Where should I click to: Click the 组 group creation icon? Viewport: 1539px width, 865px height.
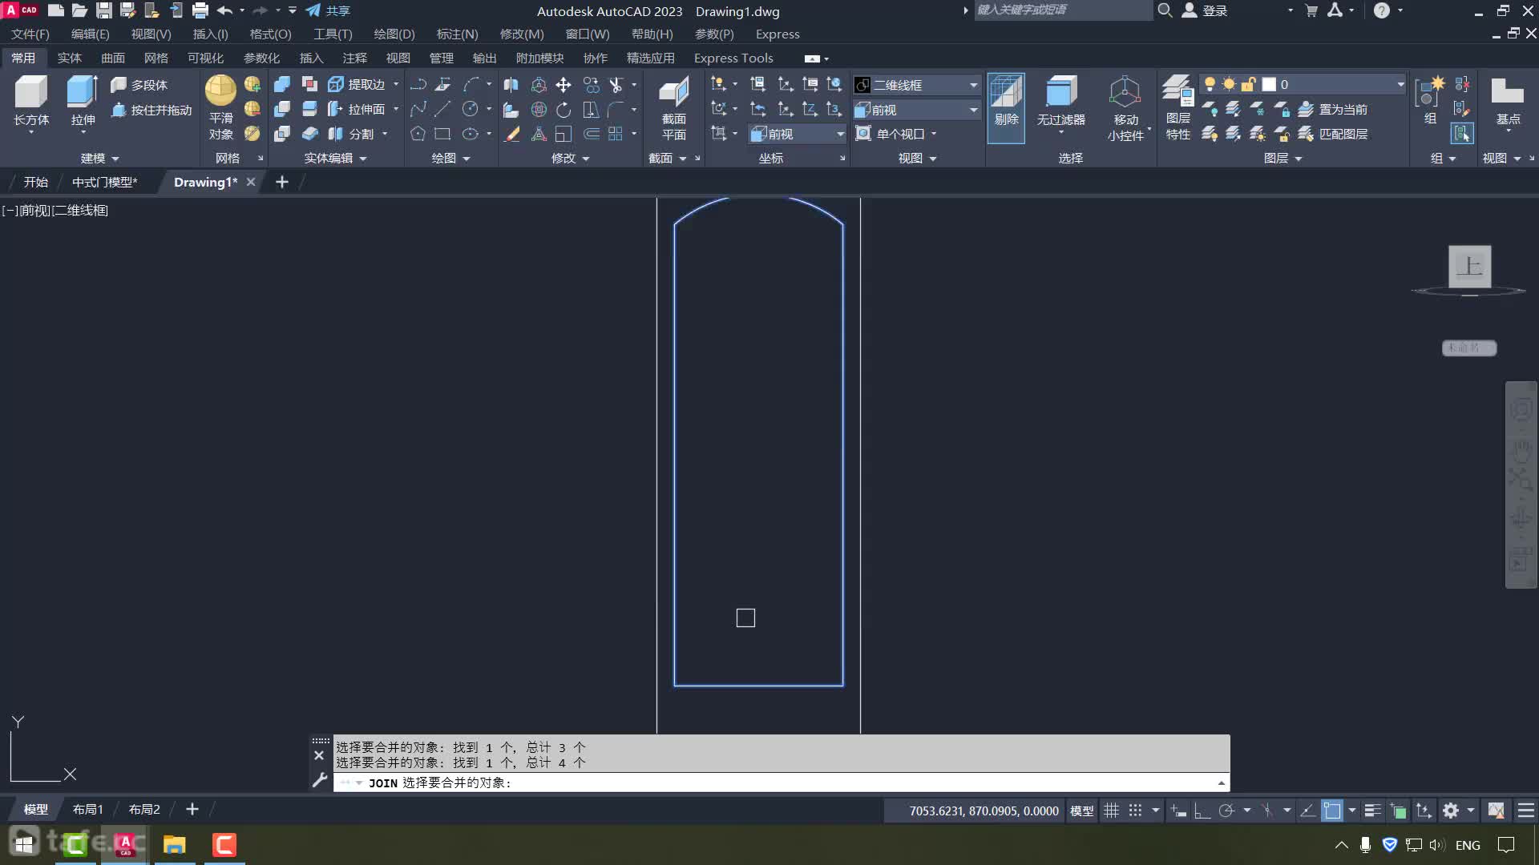tap(1429, 101)
